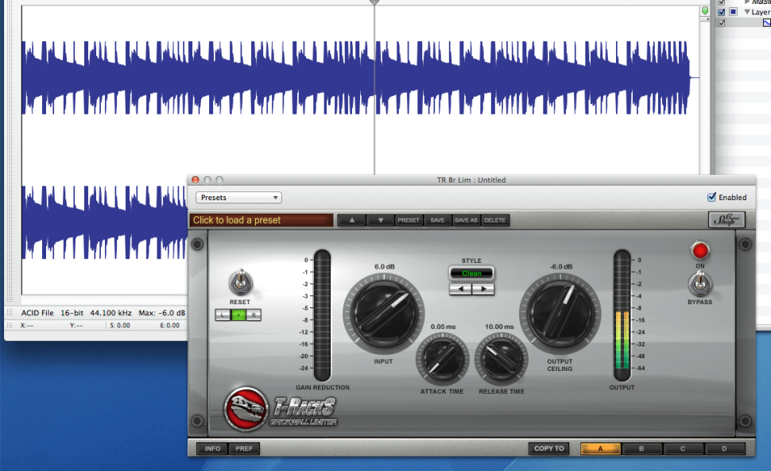Click the waveform editor left grip handle
Screen dimensions: 771x471
(x=9, y=152)
